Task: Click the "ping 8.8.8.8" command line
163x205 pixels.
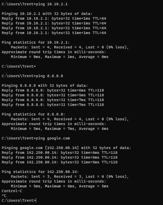Action: (x=32, y=76)
